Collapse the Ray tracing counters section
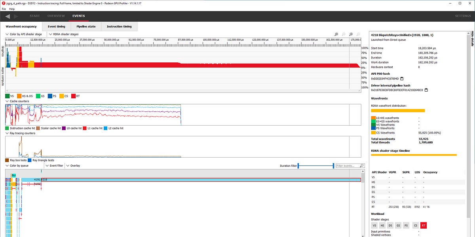 tap(20, 134)
